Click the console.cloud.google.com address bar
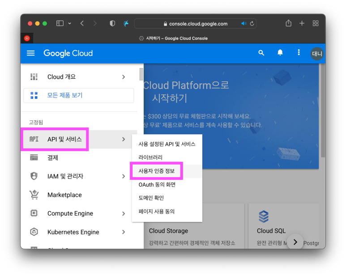This screenshot has width=346, height=276. [x=195, y=24]
